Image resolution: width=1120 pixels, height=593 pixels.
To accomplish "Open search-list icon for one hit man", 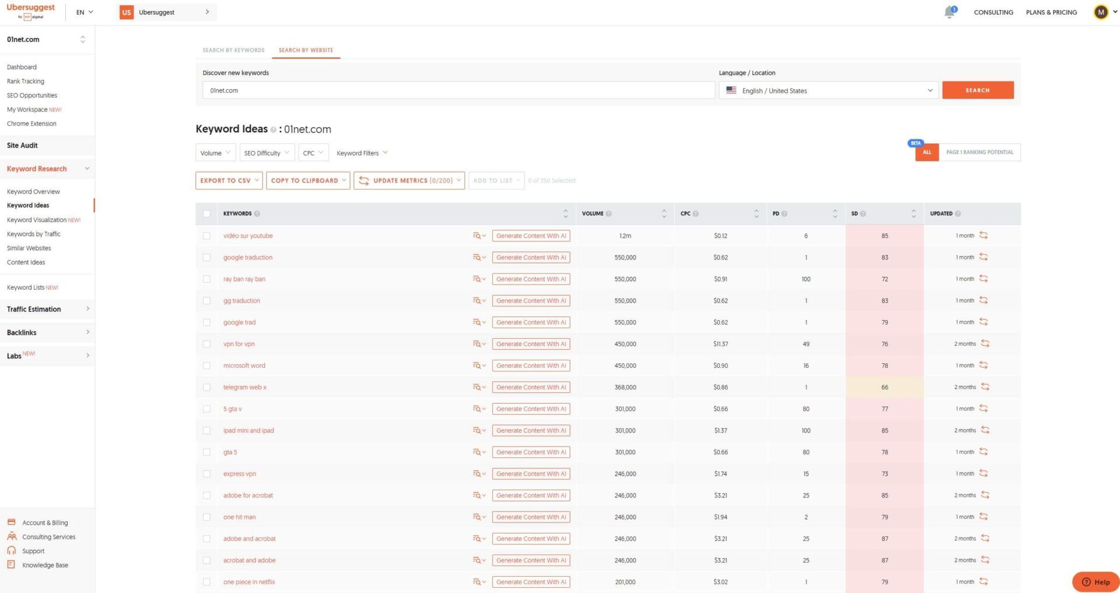I will 479,517.
